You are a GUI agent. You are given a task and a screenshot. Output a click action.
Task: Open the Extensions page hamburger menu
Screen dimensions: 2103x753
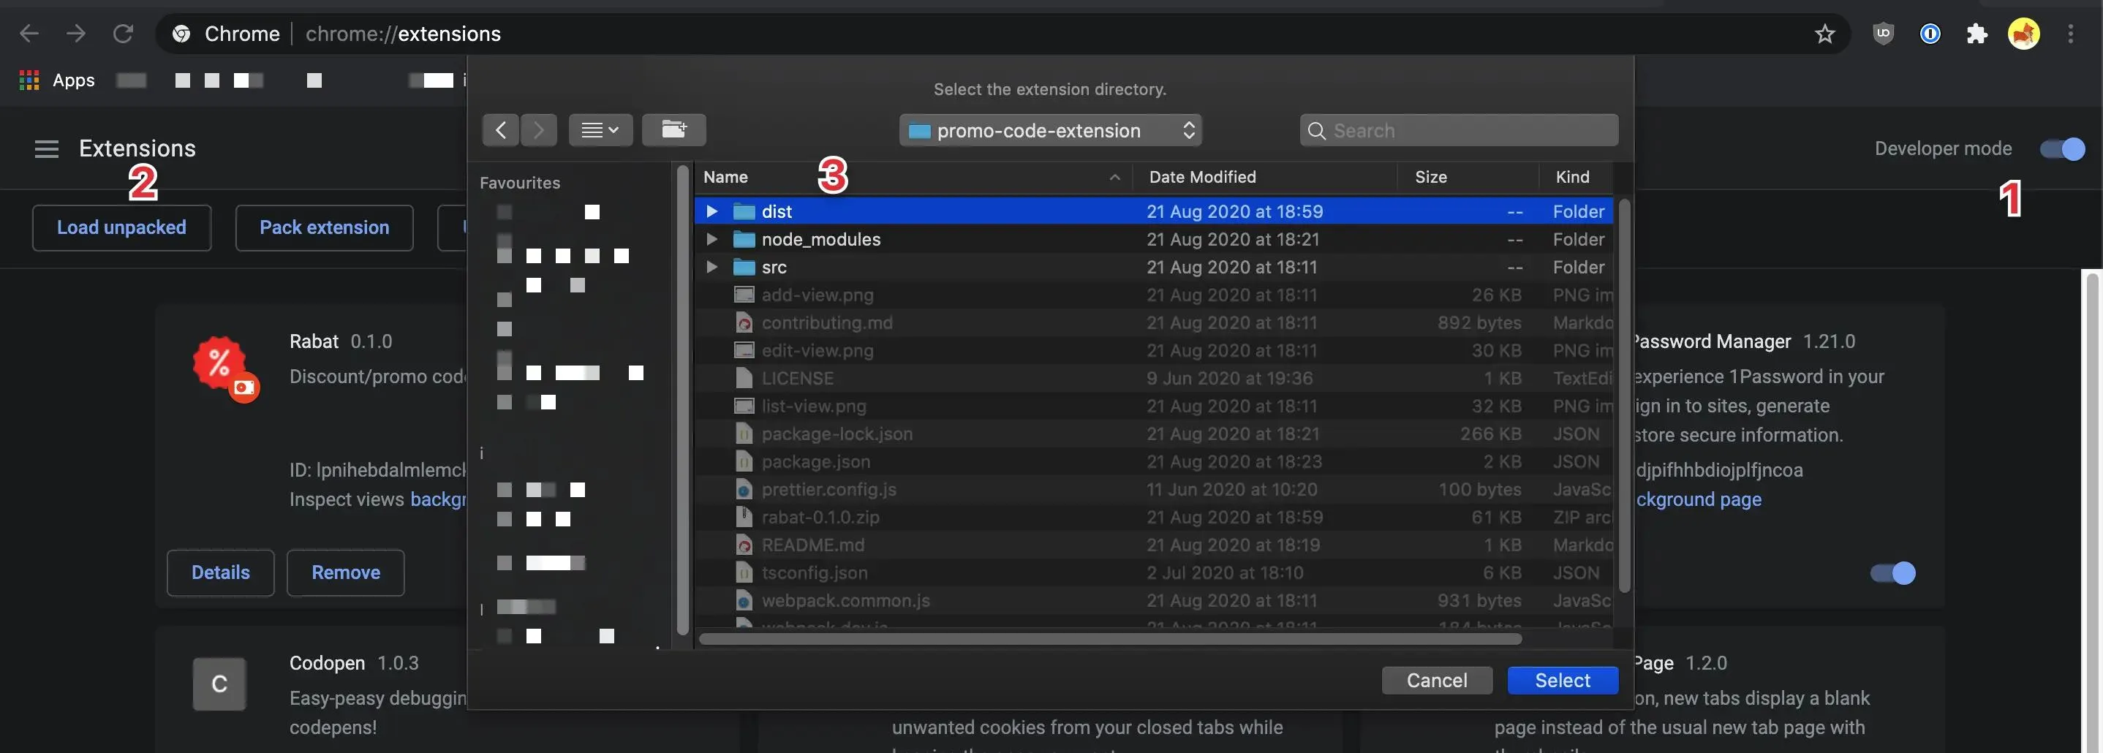coord(47,148)
